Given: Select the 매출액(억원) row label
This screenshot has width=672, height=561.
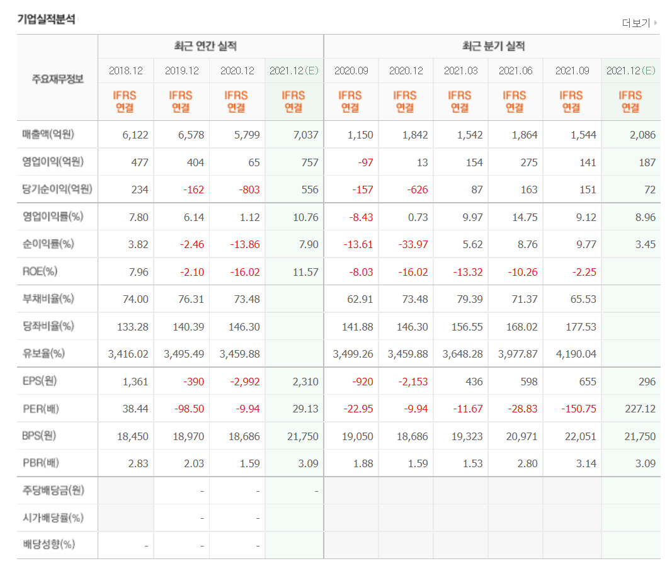Looking at the screenshot, I should point(48,135).
